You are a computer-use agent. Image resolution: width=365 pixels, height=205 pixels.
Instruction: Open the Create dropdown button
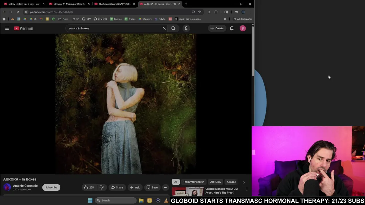(x=217, y=28)
